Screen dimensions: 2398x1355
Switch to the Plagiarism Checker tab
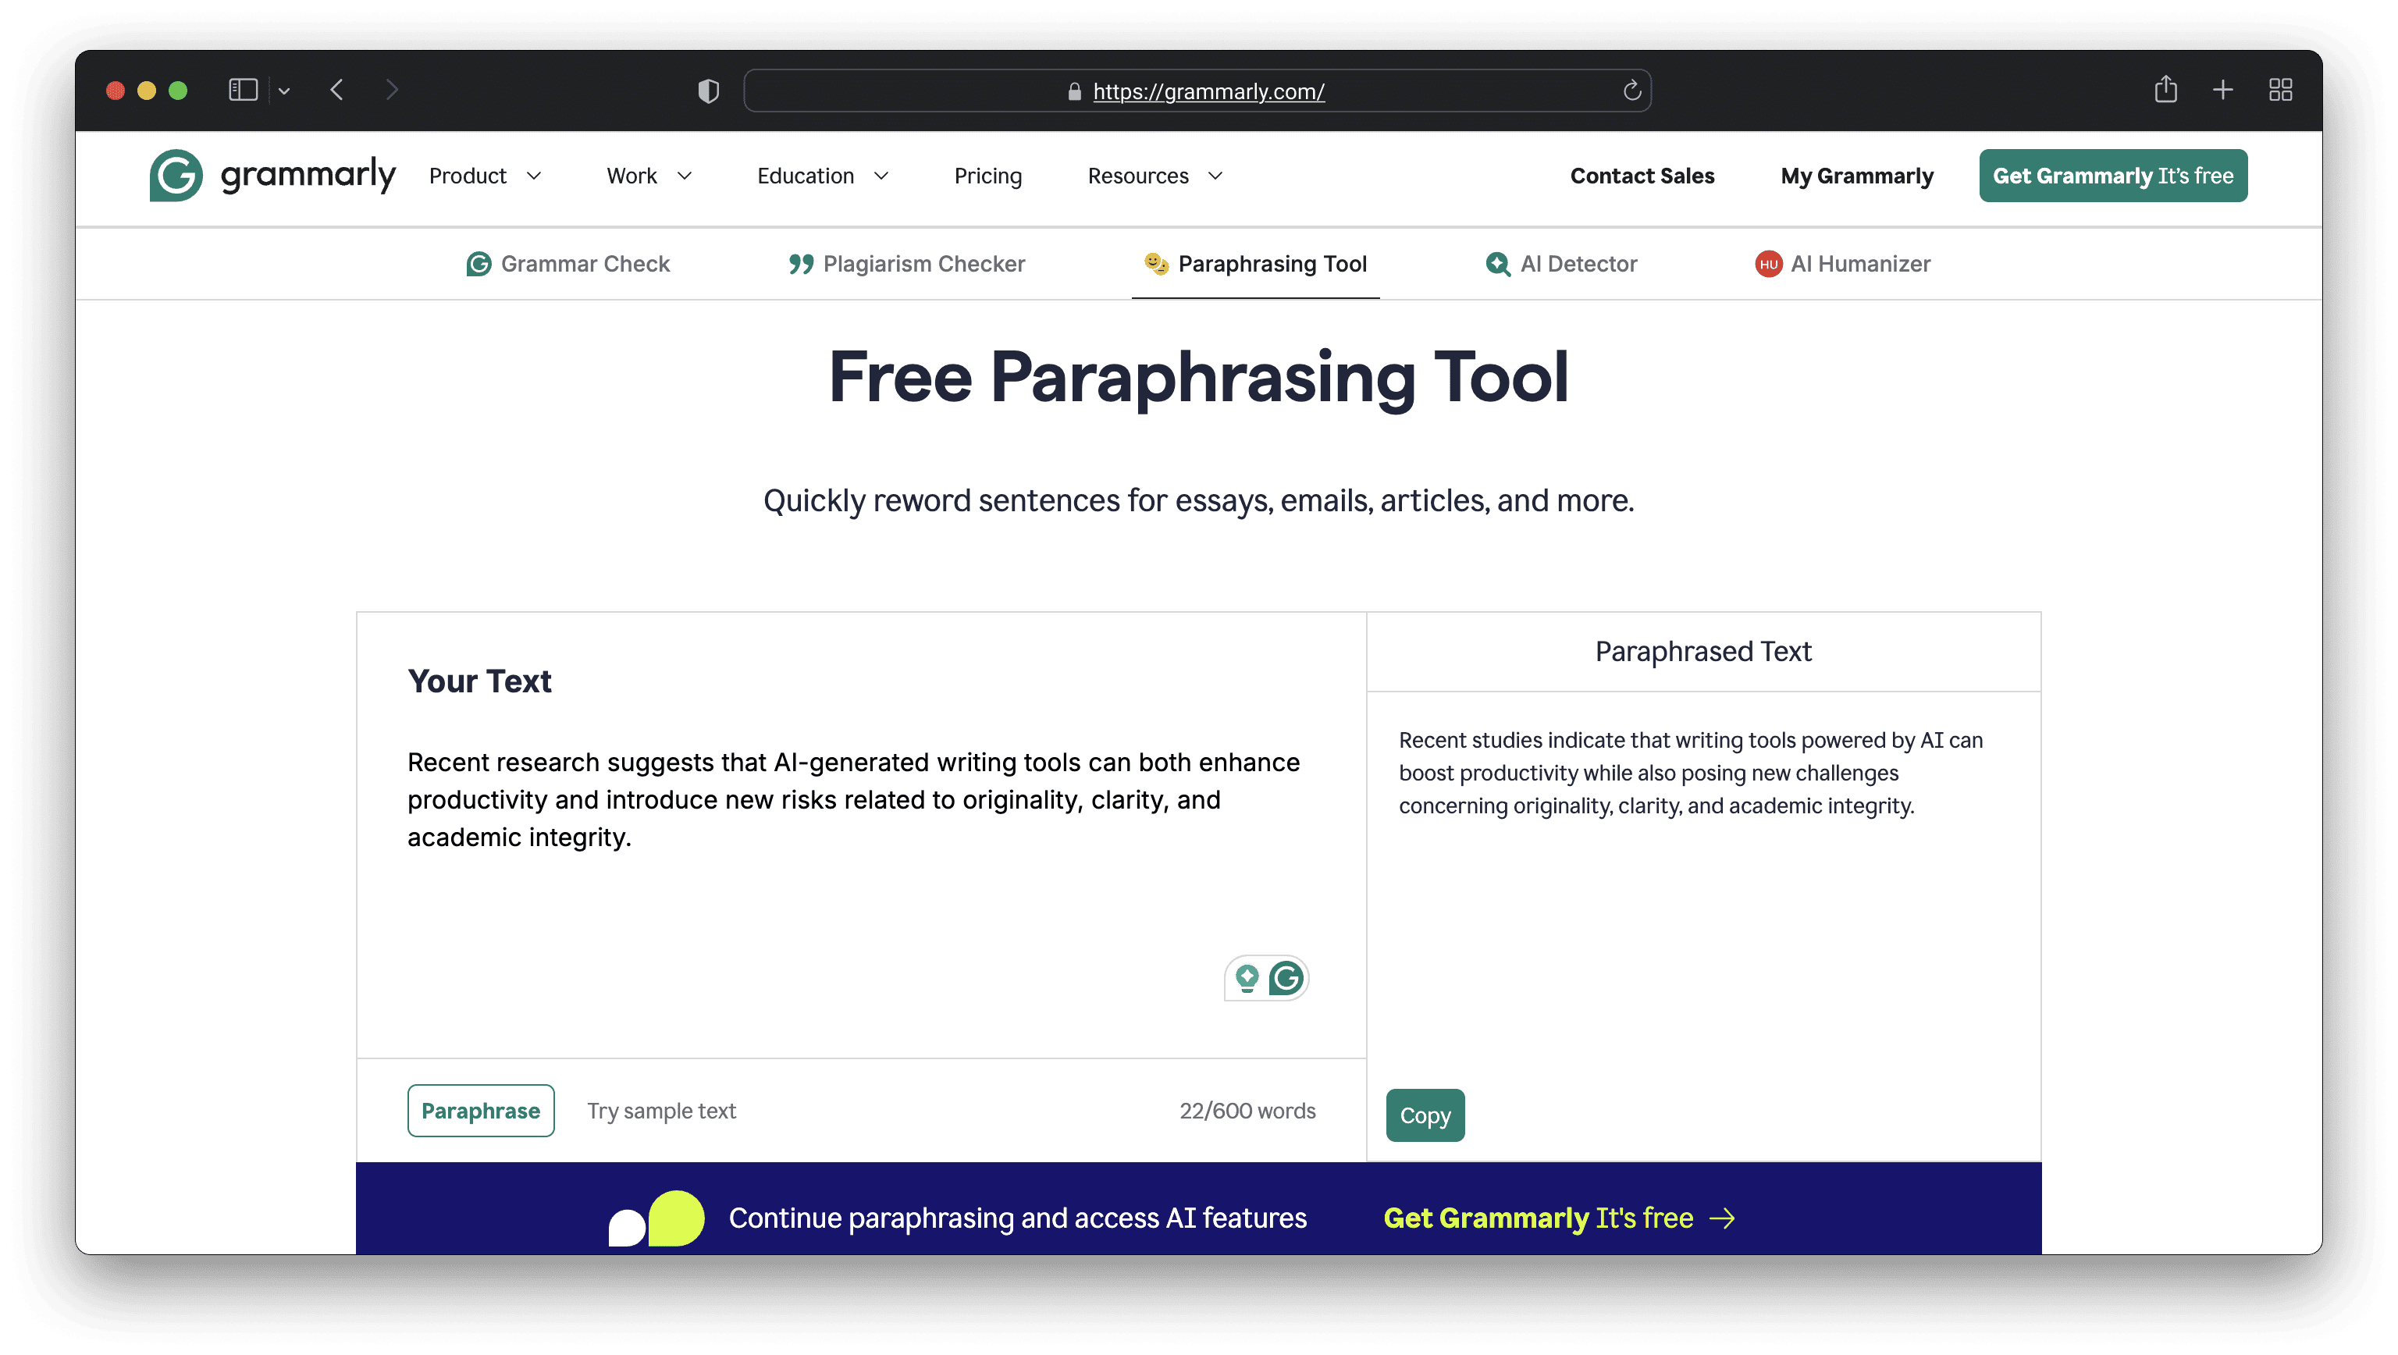[x=905, y=263]
